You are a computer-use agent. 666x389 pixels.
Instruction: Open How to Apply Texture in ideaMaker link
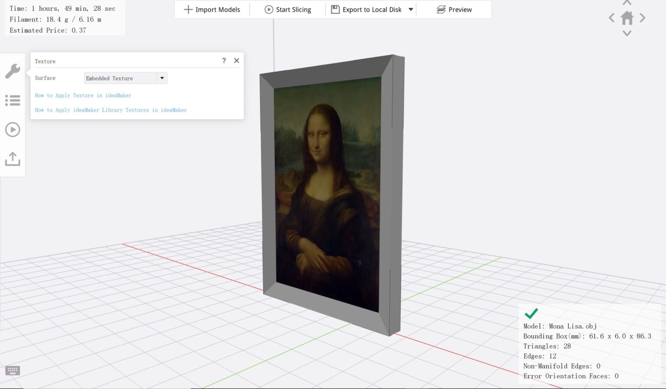click(x=83, y=95)
